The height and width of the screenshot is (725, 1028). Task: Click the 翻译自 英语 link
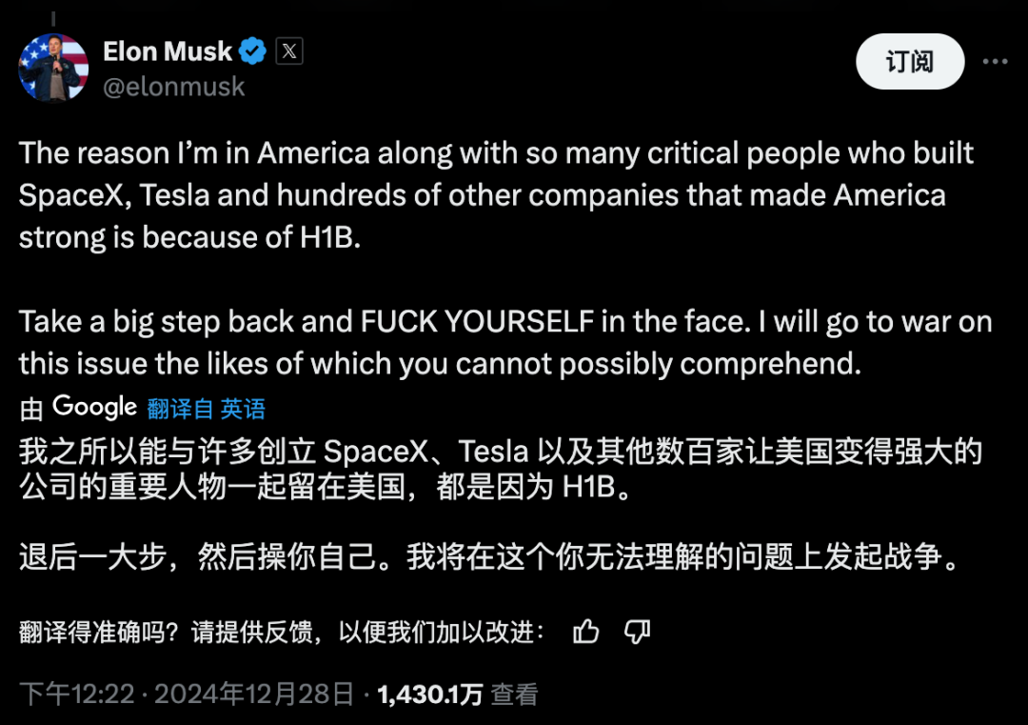coord(206,409)
